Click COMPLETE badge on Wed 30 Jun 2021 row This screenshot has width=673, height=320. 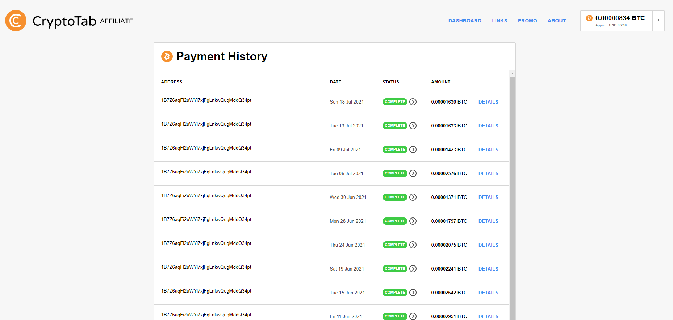click(x=395, y=197)
